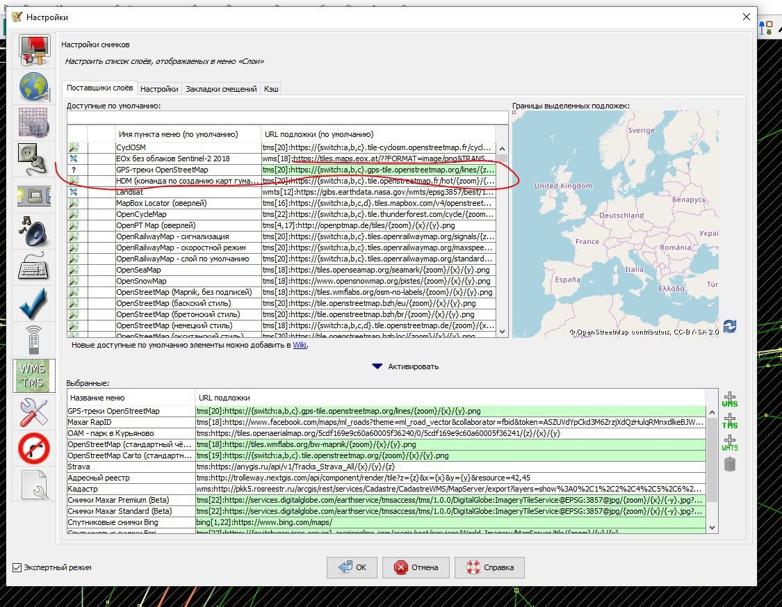
Task: Open audio settings speaker icon
Action: click(x=34, y=232)
